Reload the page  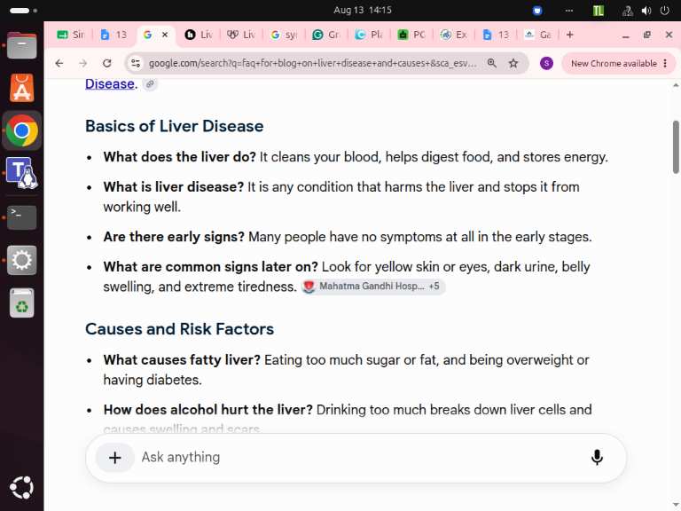pos(106,64)
